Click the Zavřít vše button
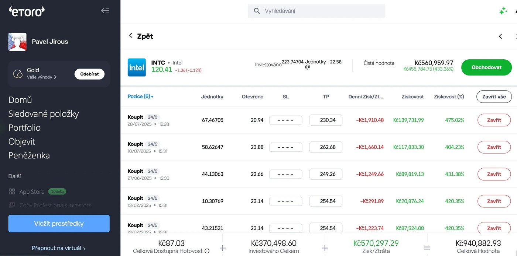517x256 pixels. pyautogui.click(x=494, y=97)
